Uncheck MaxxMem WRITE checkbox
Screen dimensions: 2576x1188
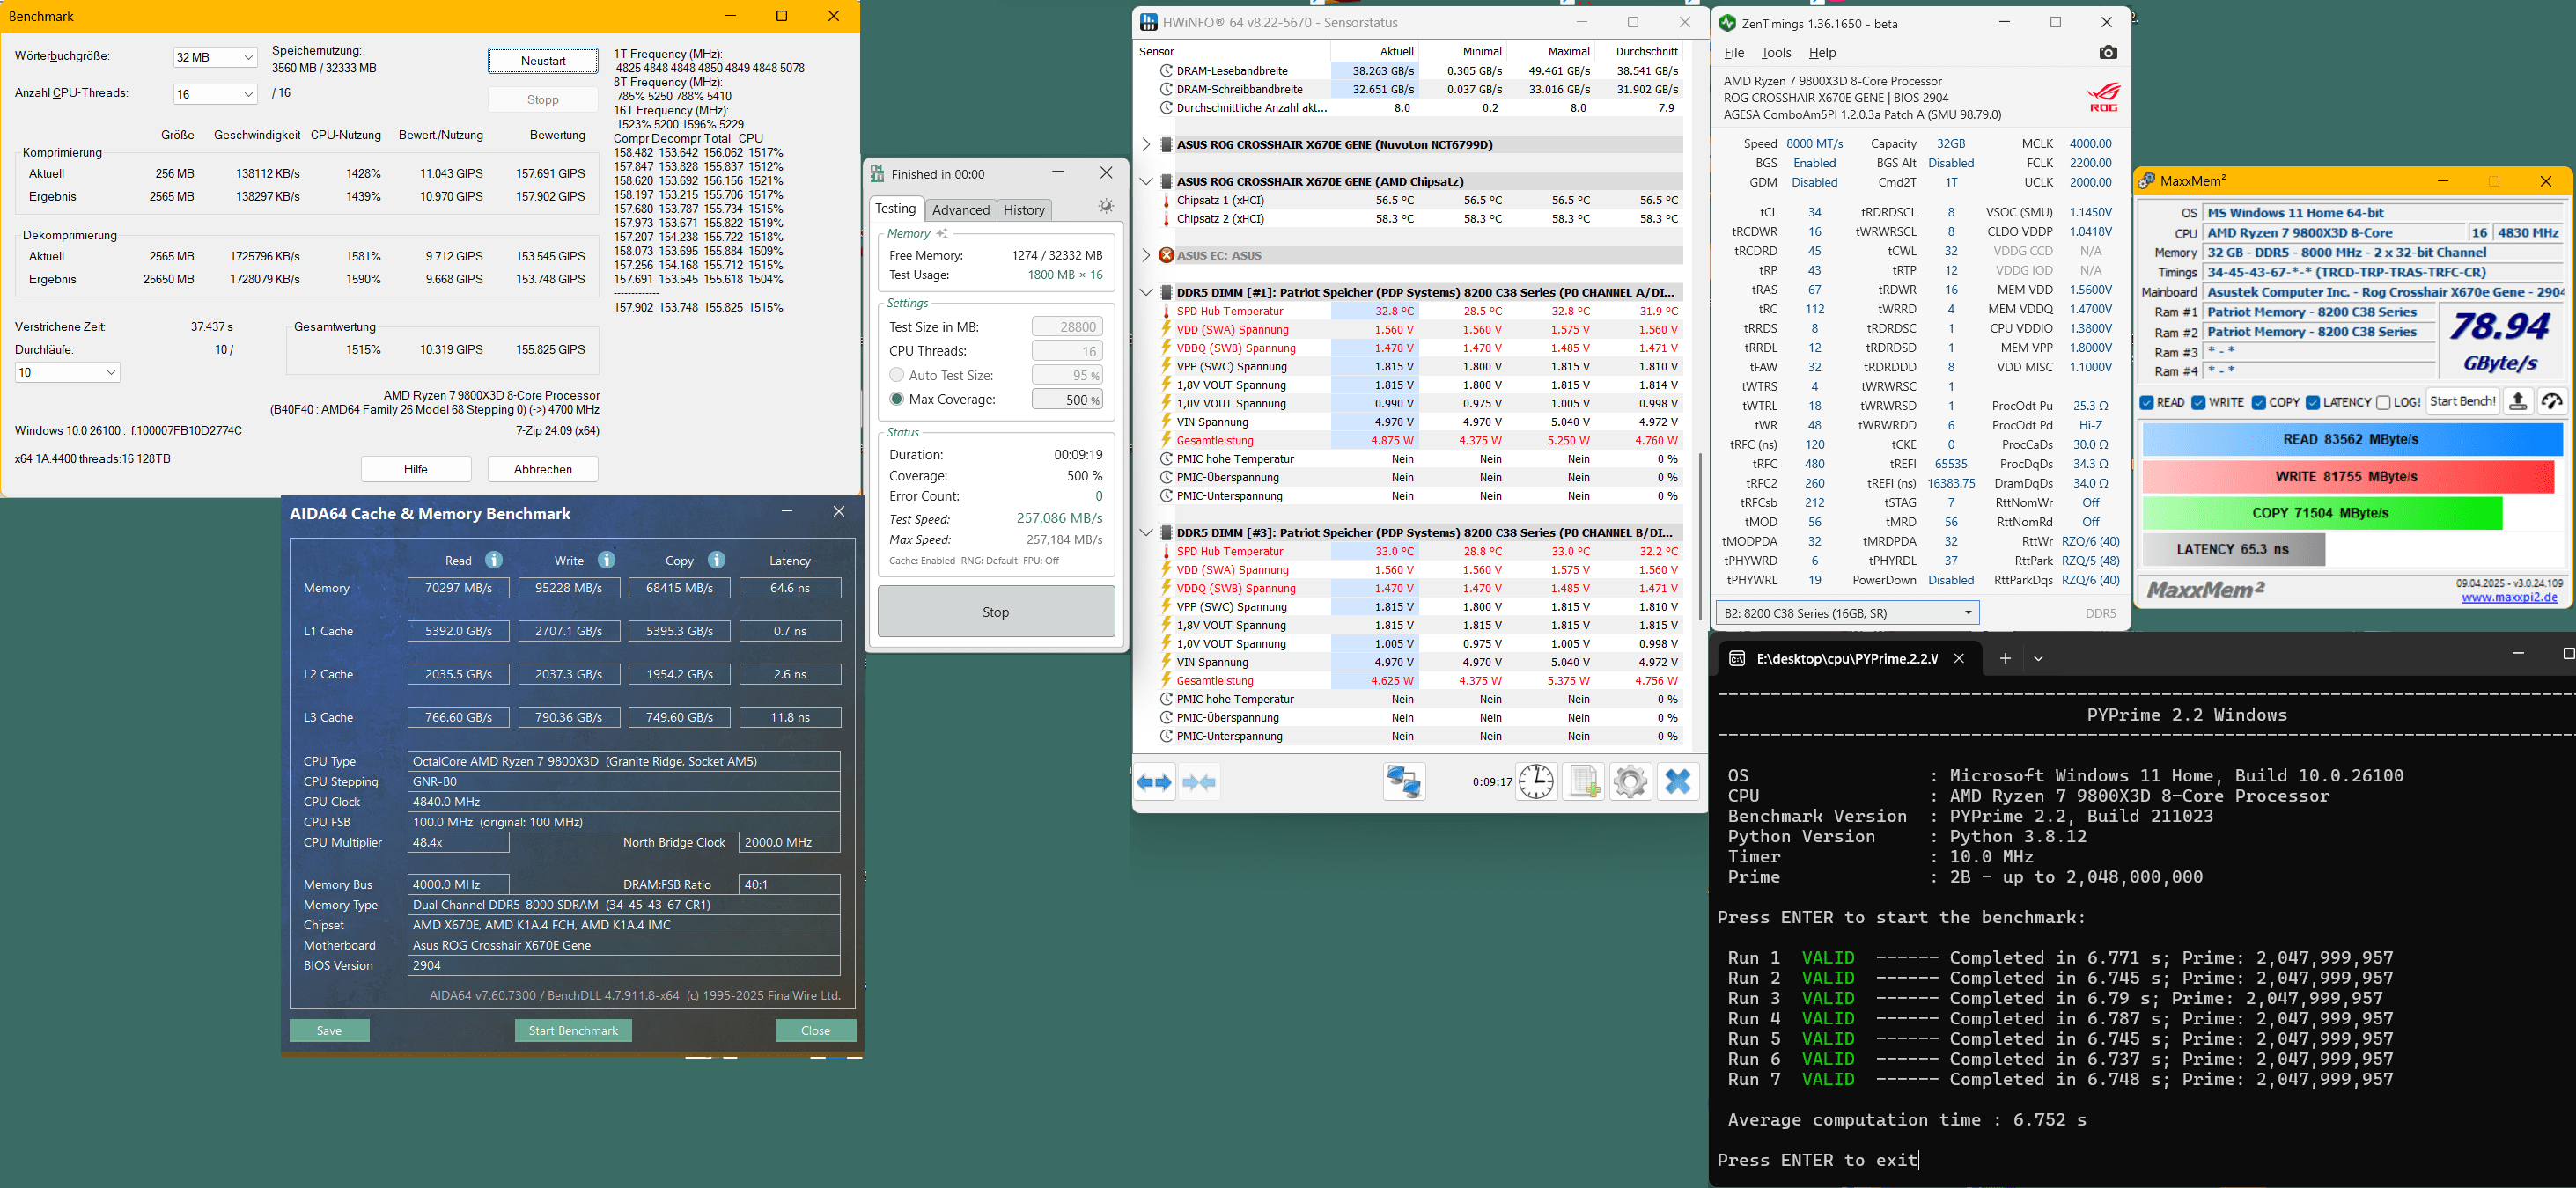2198,403
